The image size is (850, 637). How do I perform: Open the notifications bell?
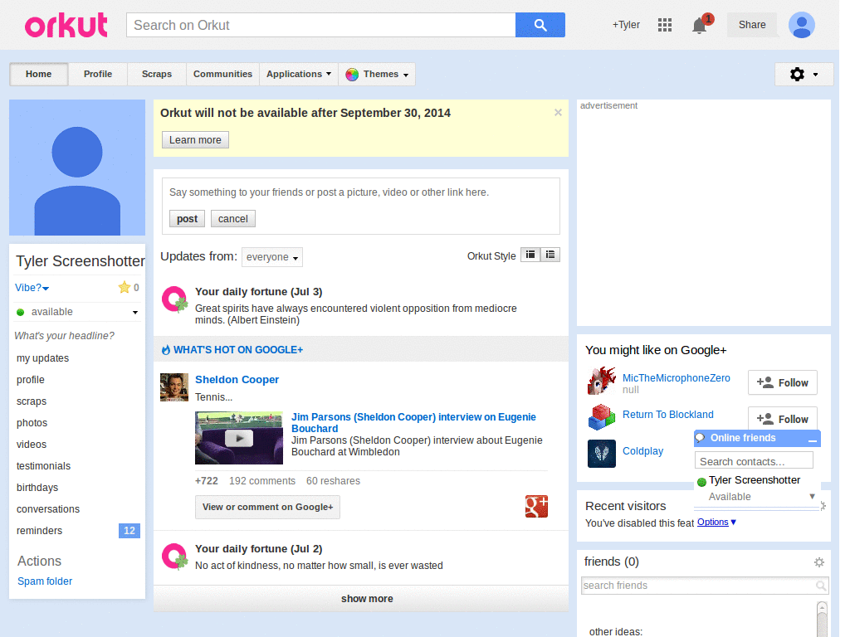[699, 26]
